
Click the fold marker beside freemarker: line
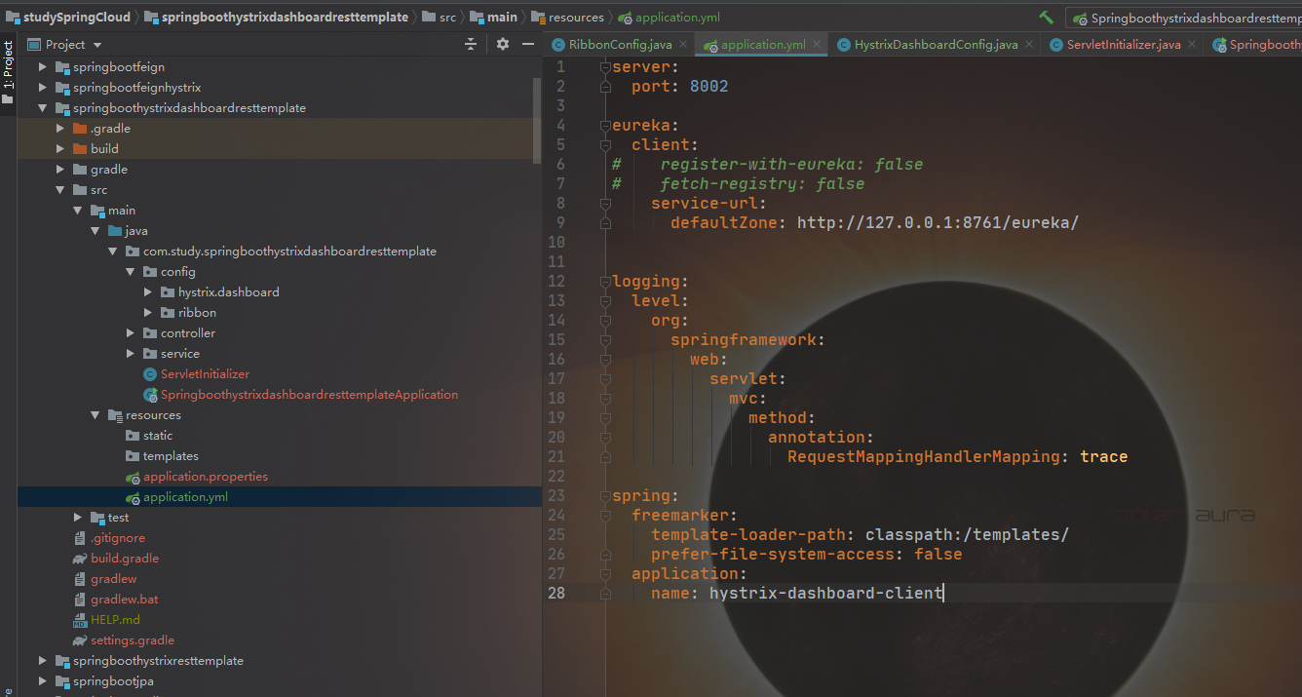click(x=605, y=516)
